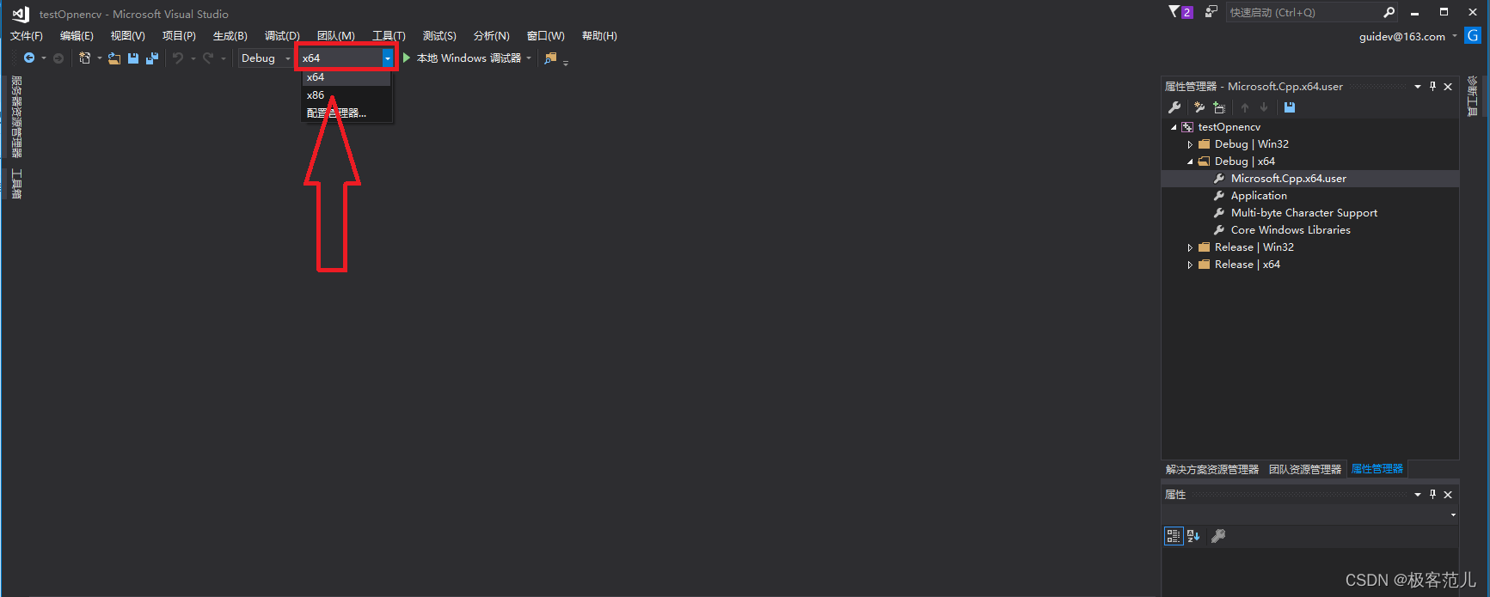Click Add Existing Property Sheet icon

pos(1219,107)
